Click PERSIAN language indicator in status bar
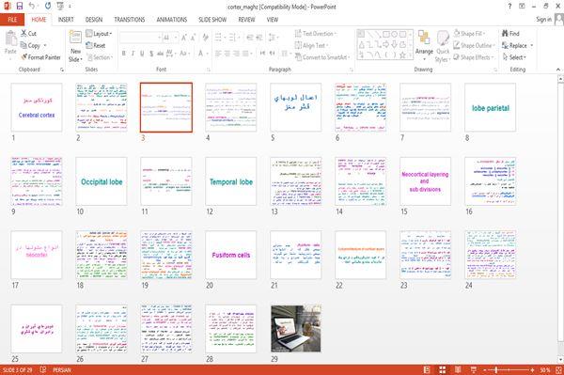 62,369
